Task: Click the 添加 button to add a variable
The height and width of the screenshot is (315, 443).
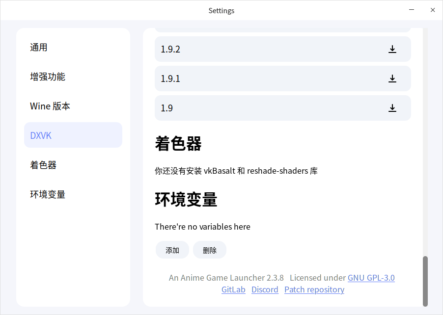Action: 172,250
